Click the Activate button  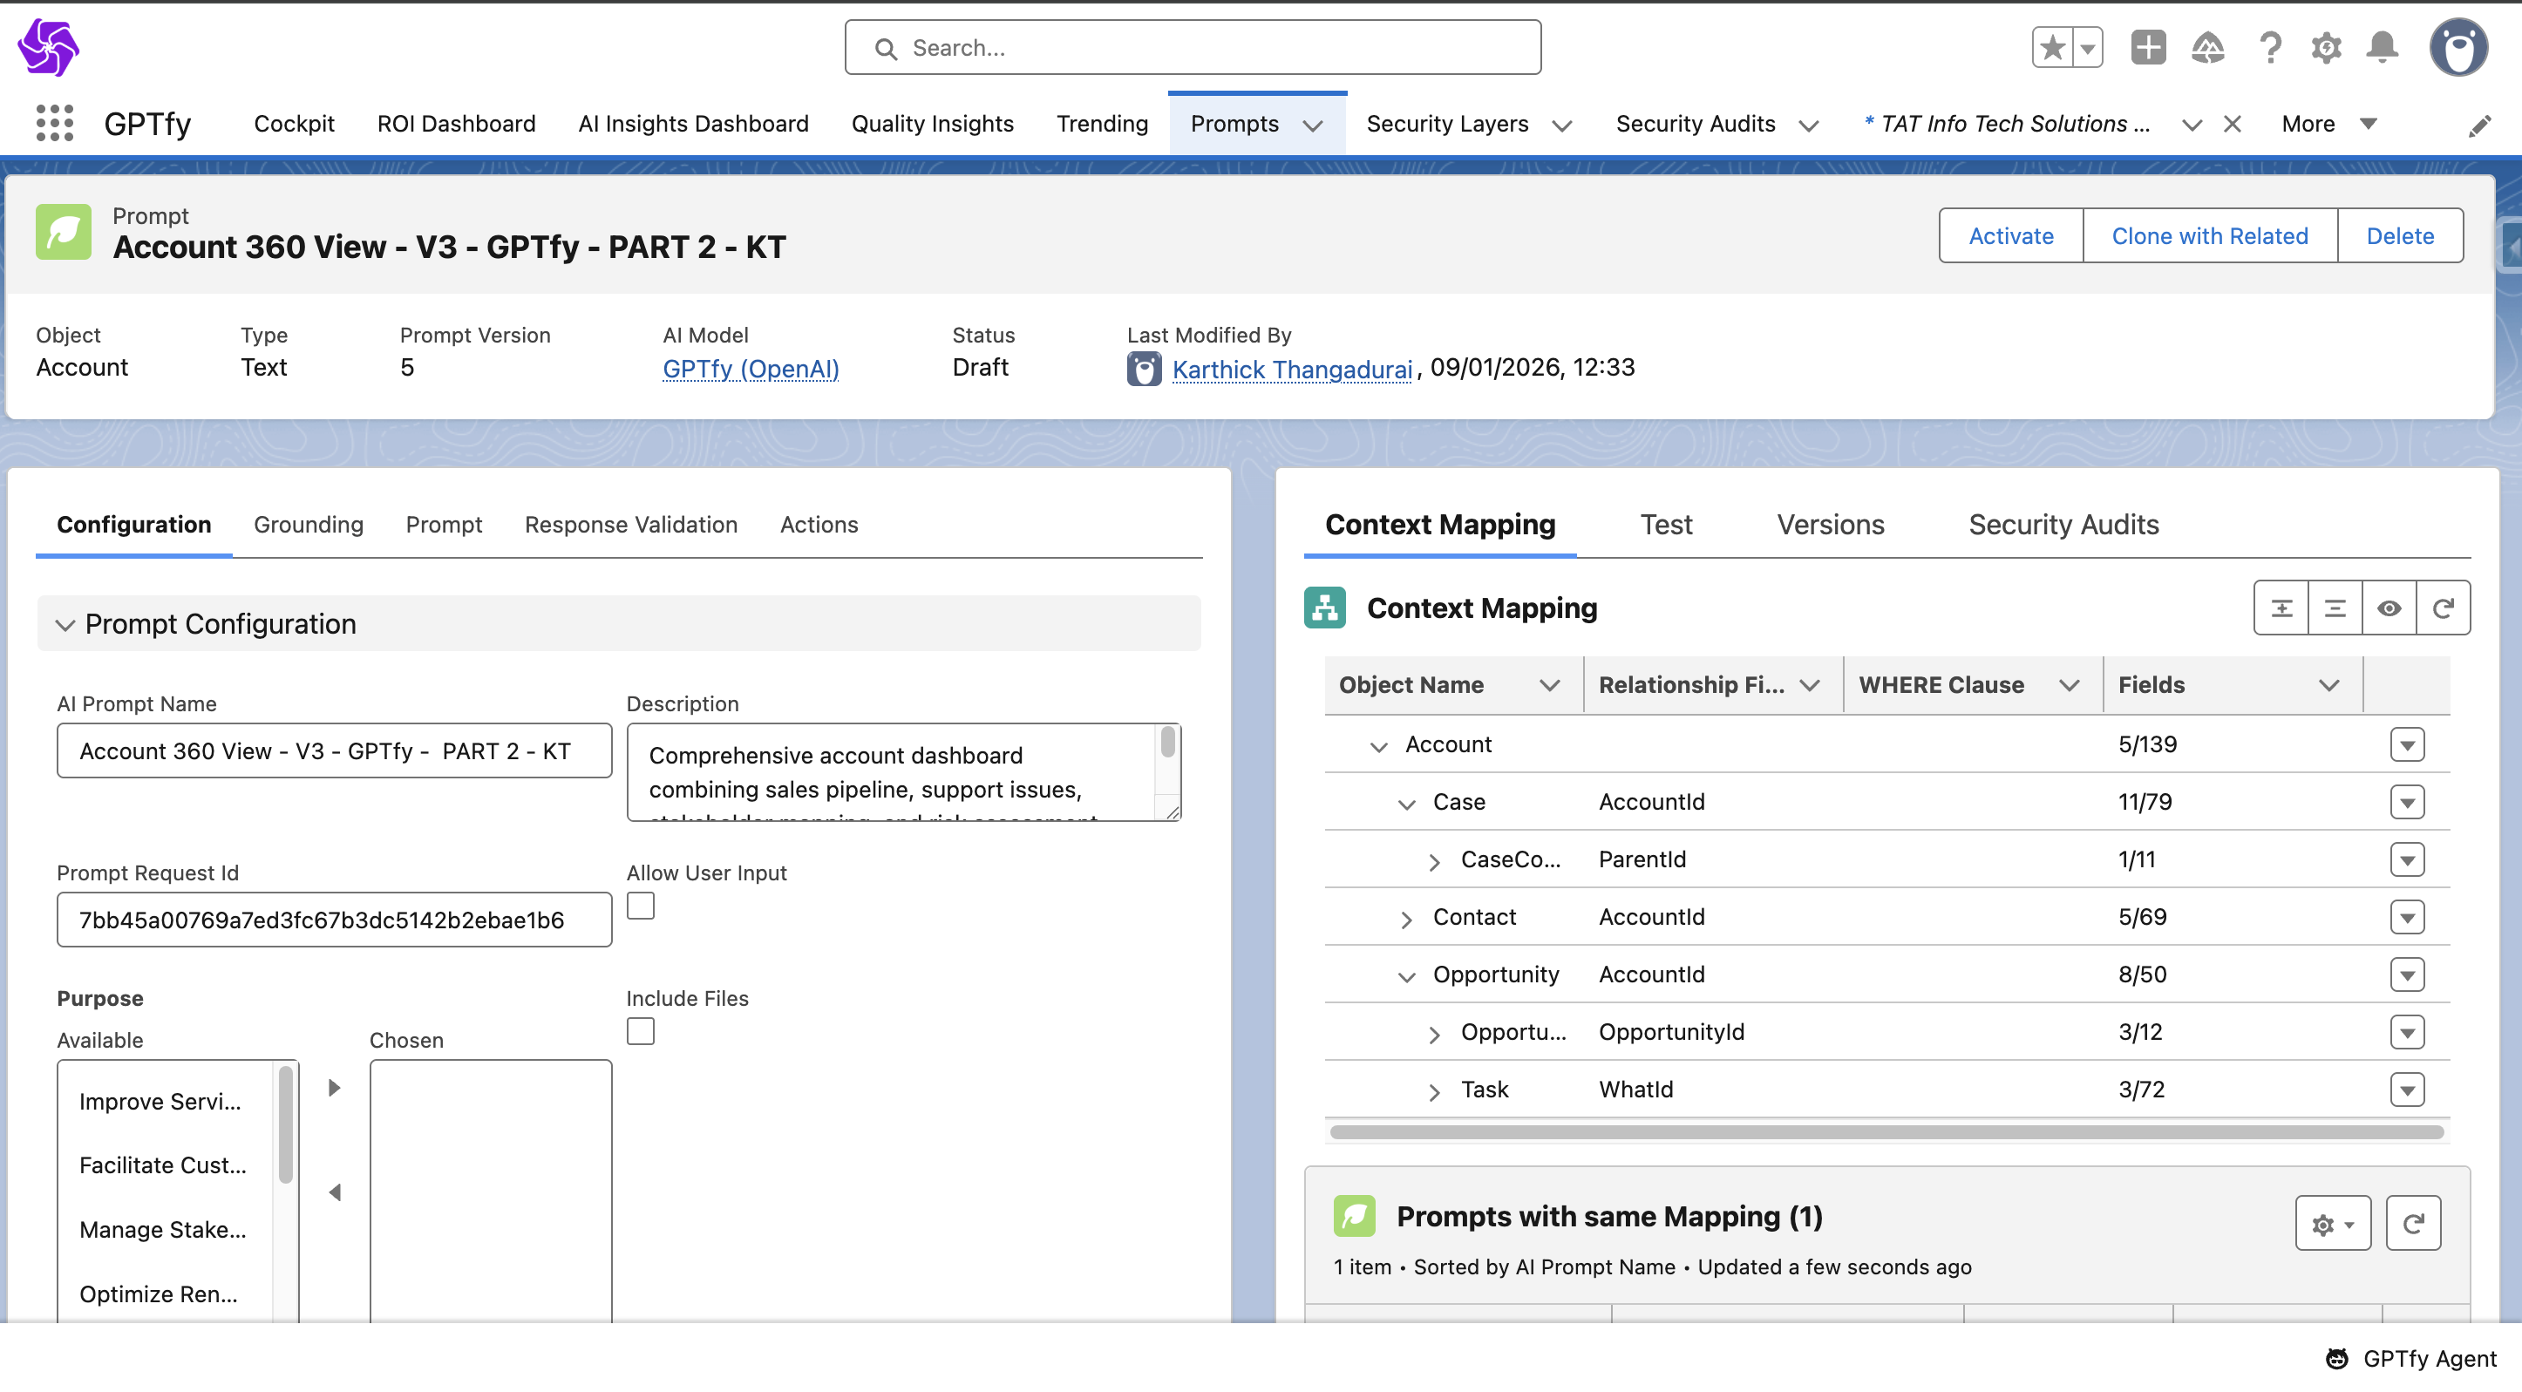(2011, 236)
